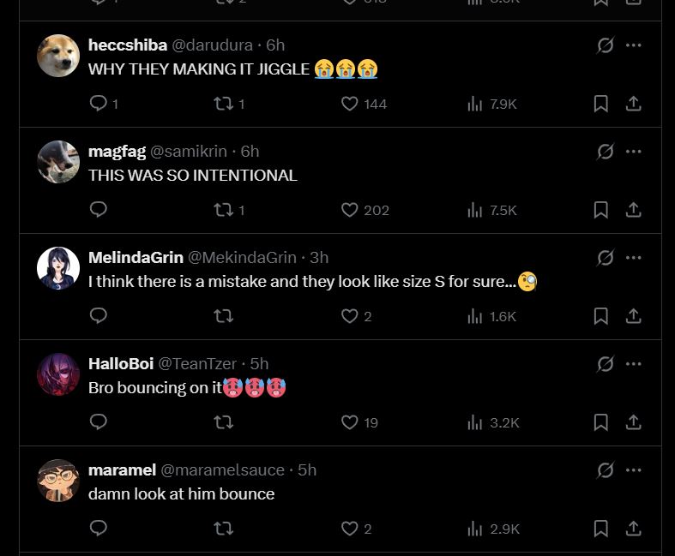Share the HalloBoi tweet
Image resolution: width=675 pixels, height=556 pixels.
(x=634, y=422)
